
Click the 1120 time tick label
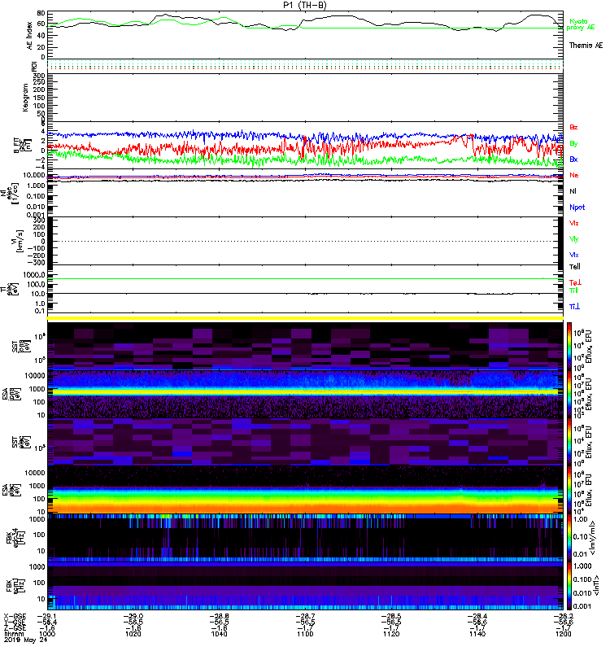[391, 634]
